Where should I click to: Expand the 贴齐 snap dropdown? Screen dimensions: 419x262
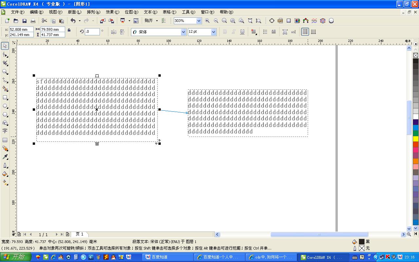tap(157, 21)
